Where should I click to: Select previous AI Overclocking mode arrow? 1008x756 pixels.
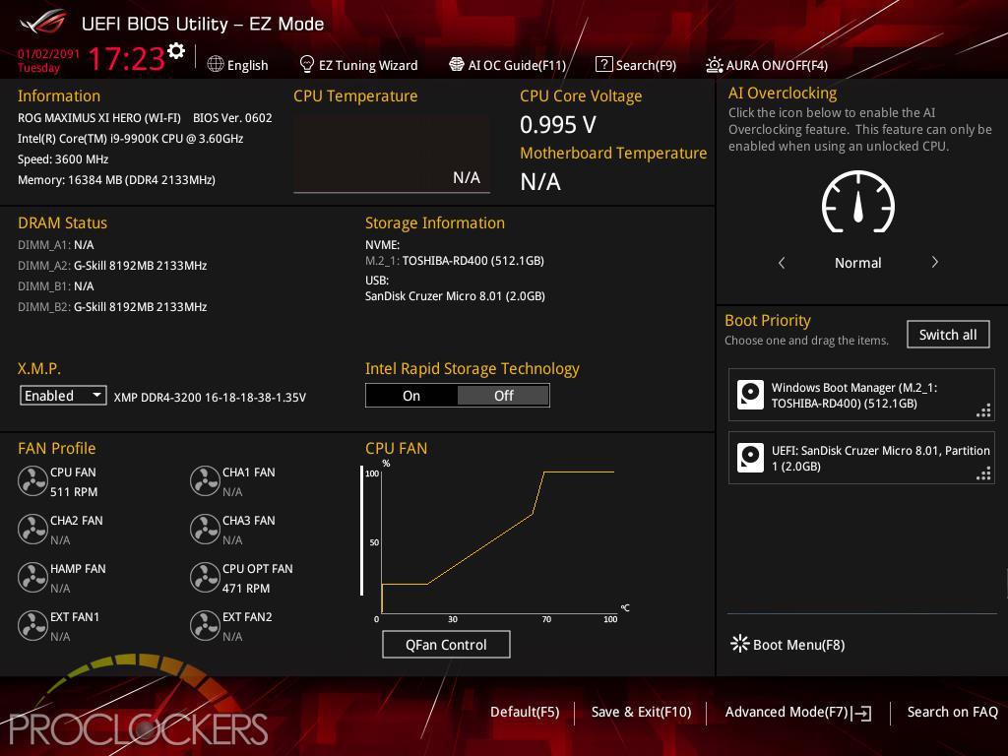[x=782, y=262]
